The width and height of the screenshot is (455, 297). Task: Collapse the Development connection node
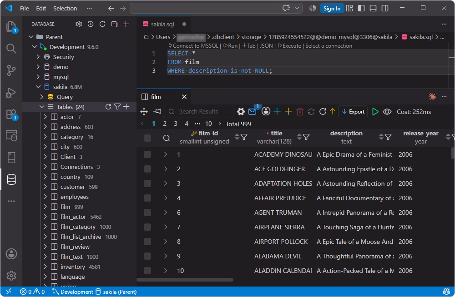pos(35,47)
